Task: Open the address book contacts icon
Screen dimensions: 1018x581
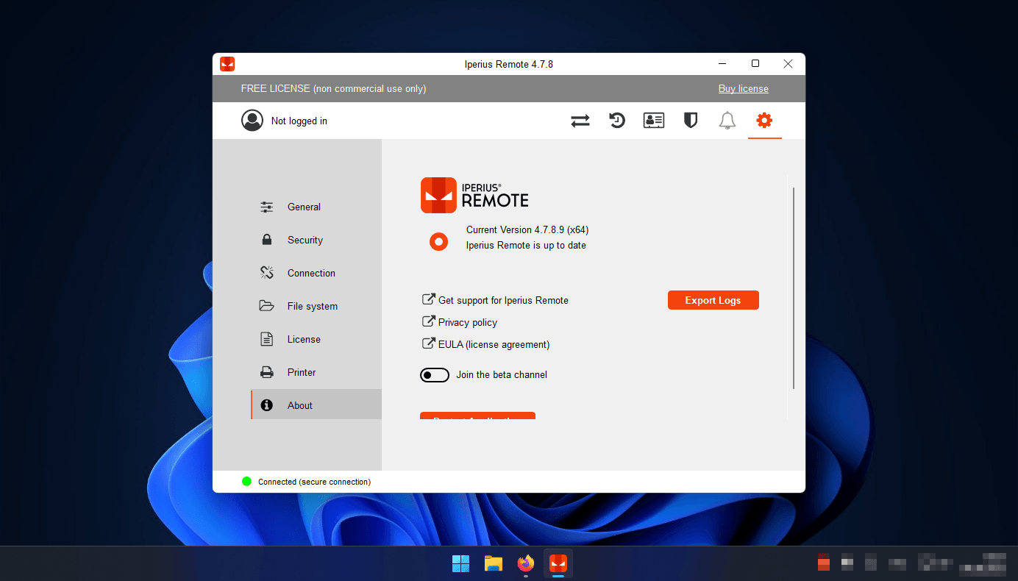Action: (x=654, y=121)
